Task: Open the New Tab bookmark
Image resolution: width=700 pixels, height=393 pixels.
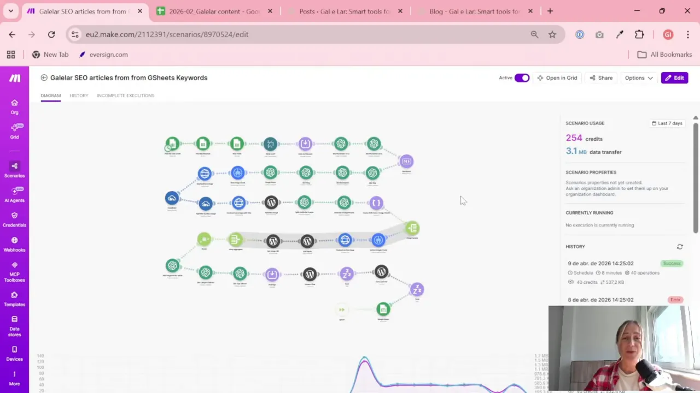Action: click(50, 55)
